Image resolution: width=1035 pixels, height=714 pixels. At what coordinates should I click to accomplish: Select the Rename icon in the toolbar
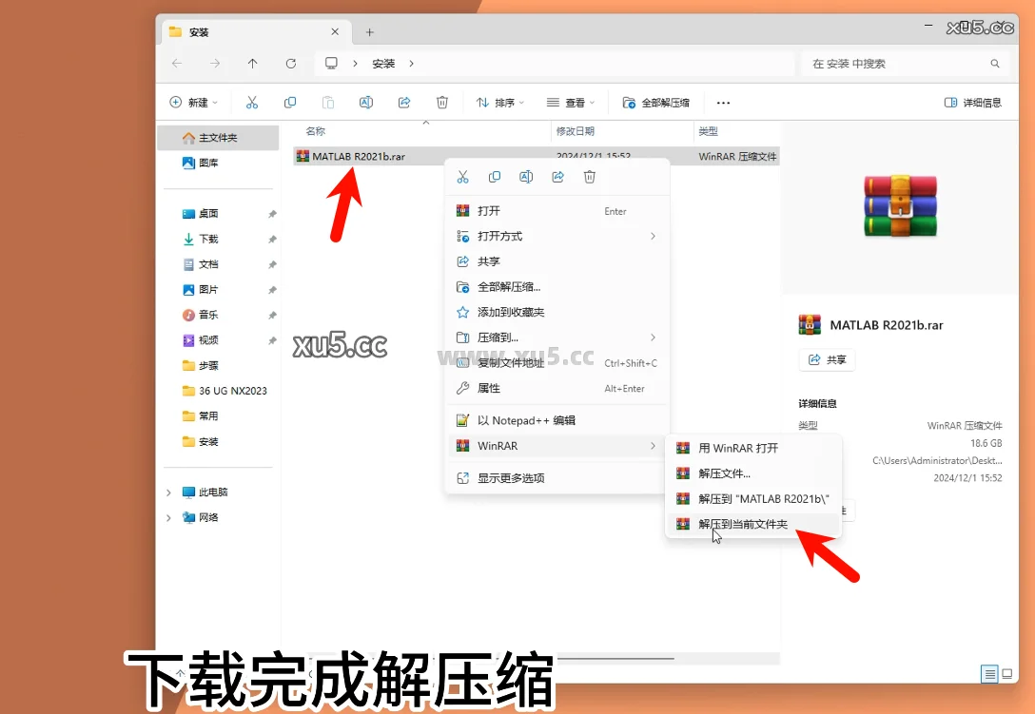click(366, 102)
